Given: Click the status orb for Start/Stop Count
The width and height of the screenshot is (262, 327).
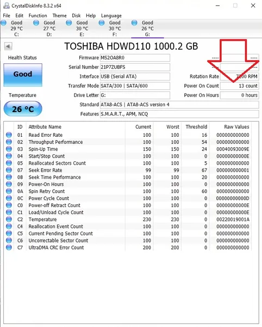Looking at the screenshot, I should (9, 156).
